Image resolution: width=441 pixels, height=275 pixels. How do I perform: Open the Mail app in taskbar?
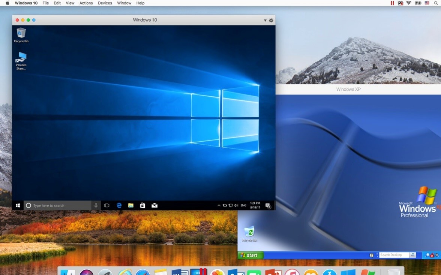[154, 205]
